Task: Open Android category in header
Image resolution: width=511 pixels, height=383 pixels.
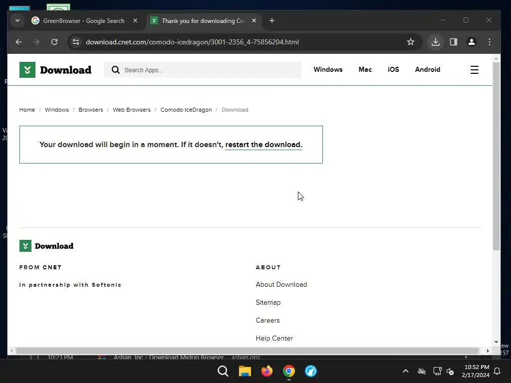Action: coord(428,69)
